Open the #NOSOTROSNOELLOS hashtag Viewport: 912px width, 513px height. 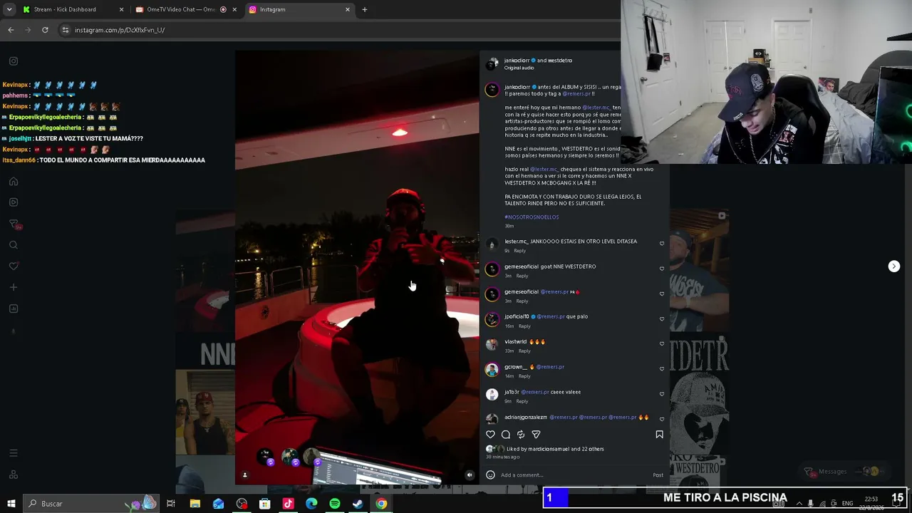532,217
